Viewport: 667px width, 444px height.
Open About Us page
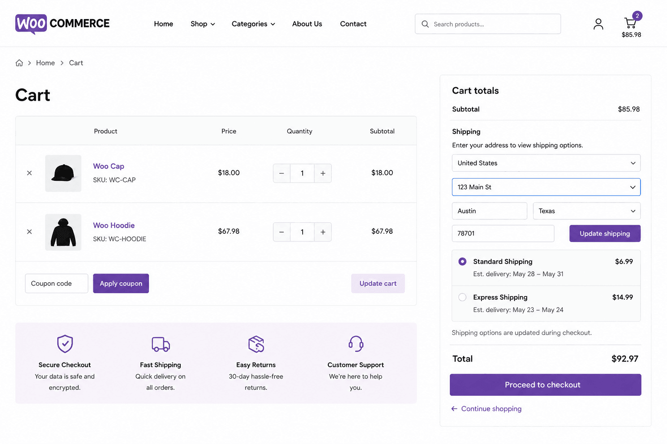pos(307,24)
